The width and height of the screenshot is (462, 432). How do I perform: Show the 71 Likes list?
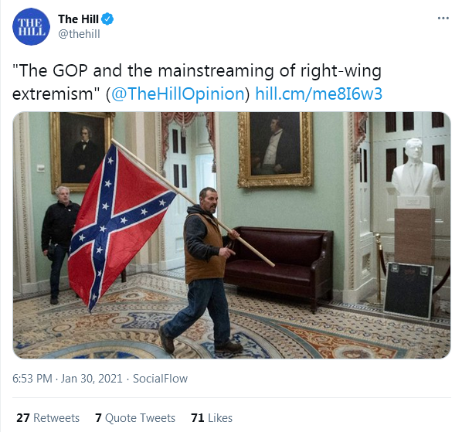[212, 418]
